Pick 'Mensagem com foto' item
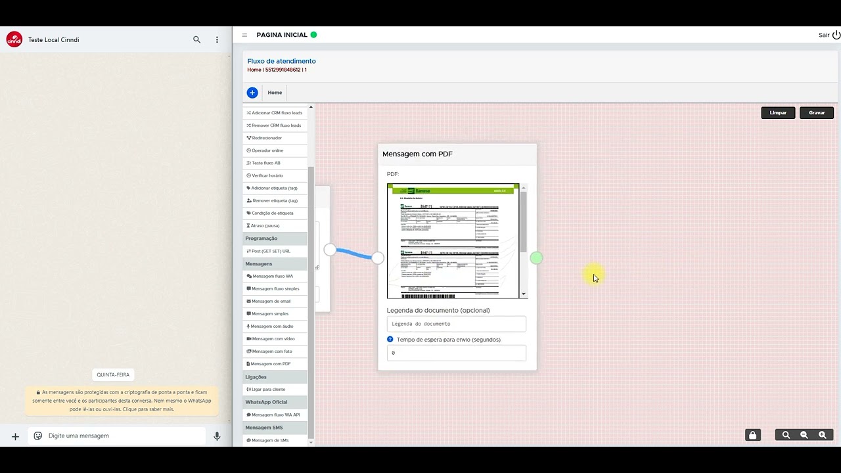Screen dimensions: 841x473 tap(275, 351)
